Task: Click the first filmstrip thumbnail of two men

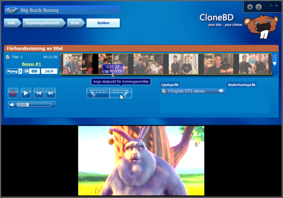Action: (x=78, y=64)
